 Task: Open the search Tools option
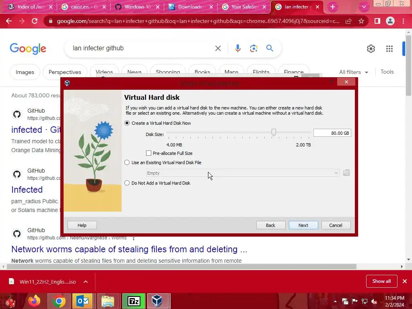(x=387, y=72)
